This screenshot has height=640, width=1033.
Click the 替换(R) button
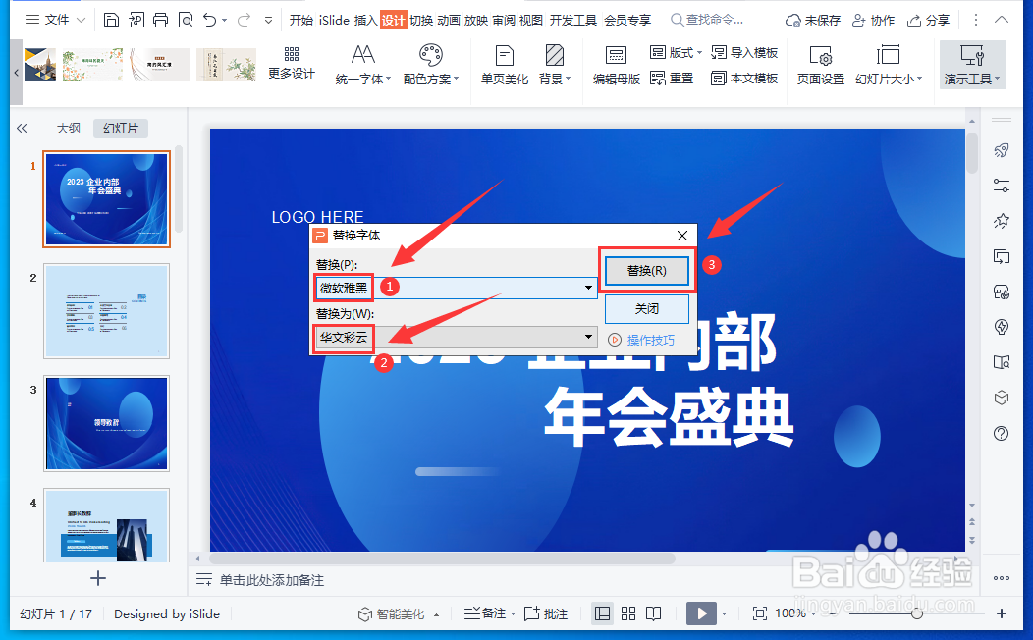pos(647,271)
